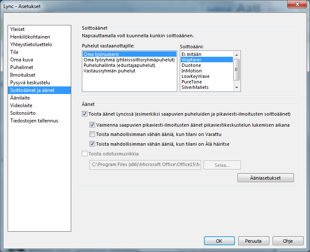Screen dimensions: 310x252
Task: Select the Wayfarer ringtone
Action: coord(207,60)
